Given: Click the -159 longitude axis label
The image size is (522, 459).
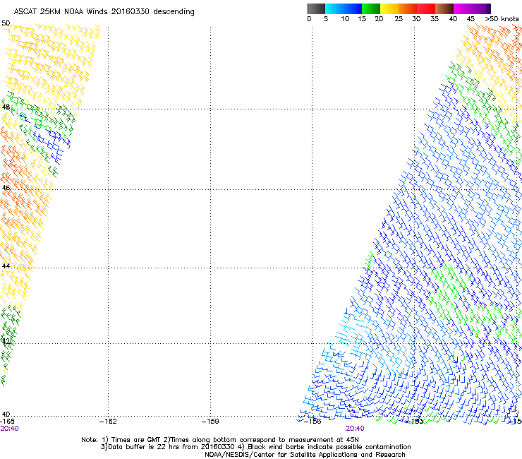Looking at the screenshot, I should click(x=210, y=422).
